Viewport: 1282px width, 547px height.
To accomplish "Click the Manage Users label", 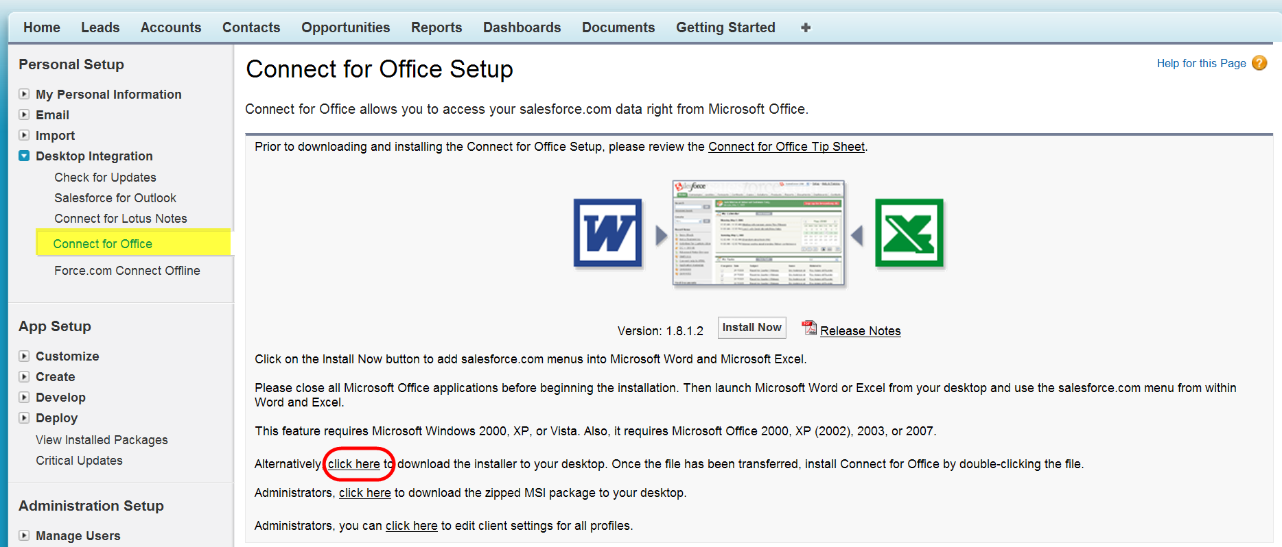I will pyautogui.click(x=78, y=535).
